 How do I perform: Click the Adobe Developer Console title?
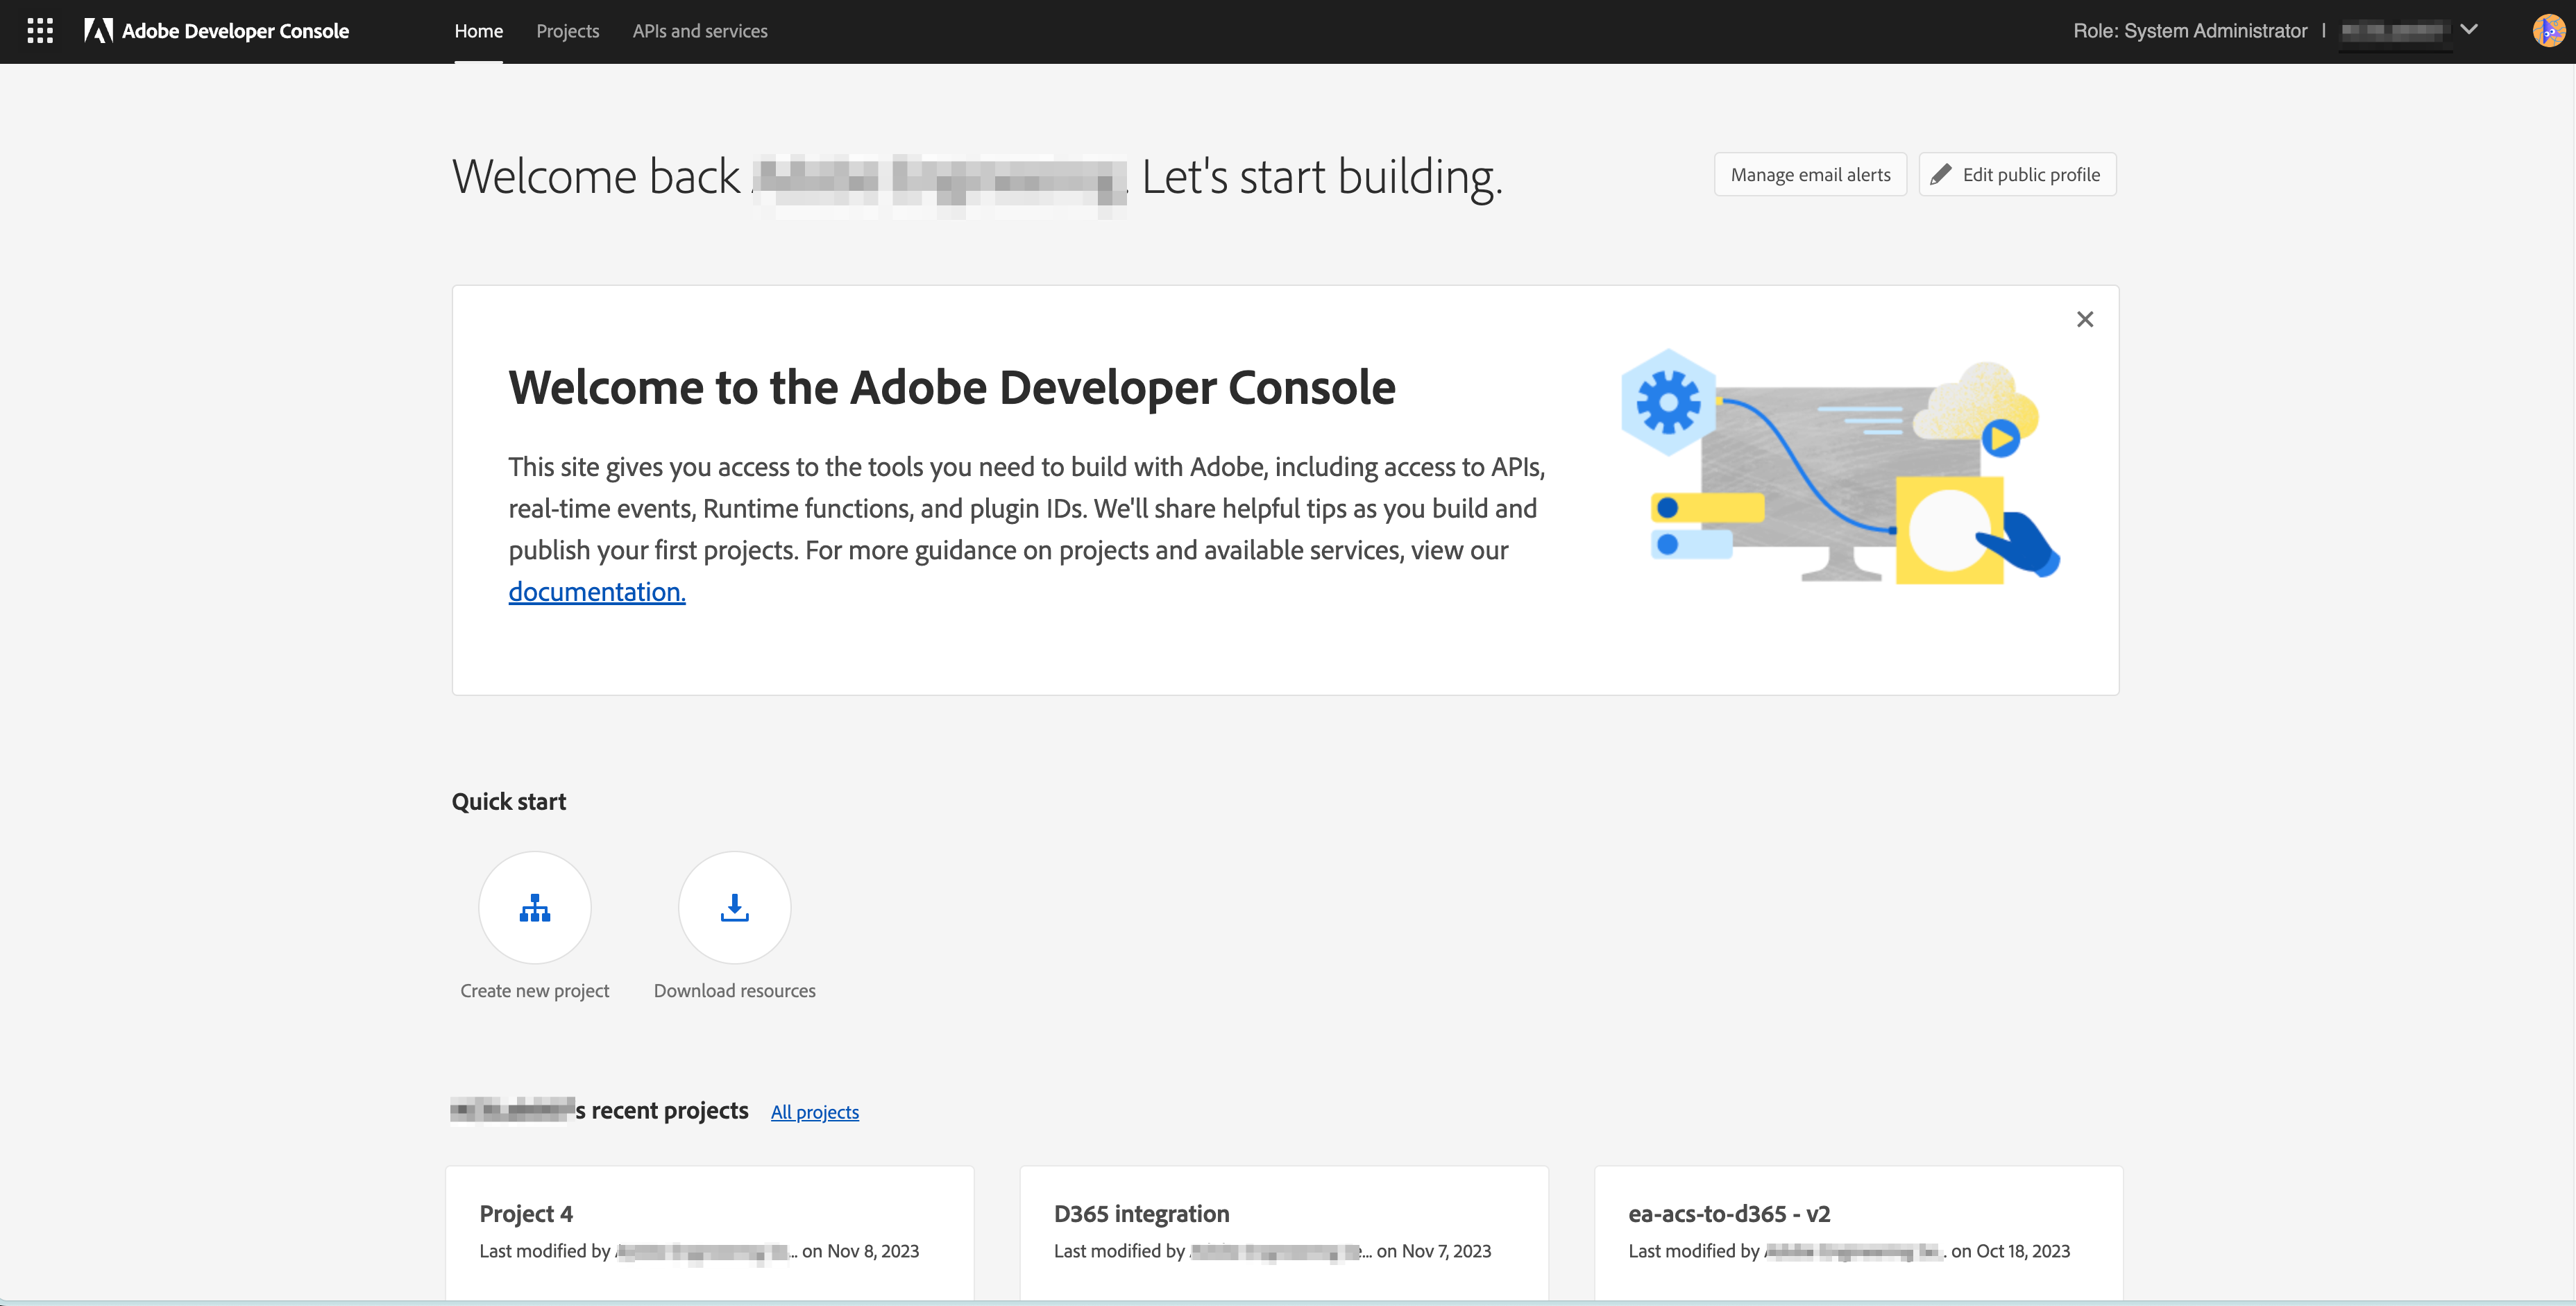pos(235,31)
